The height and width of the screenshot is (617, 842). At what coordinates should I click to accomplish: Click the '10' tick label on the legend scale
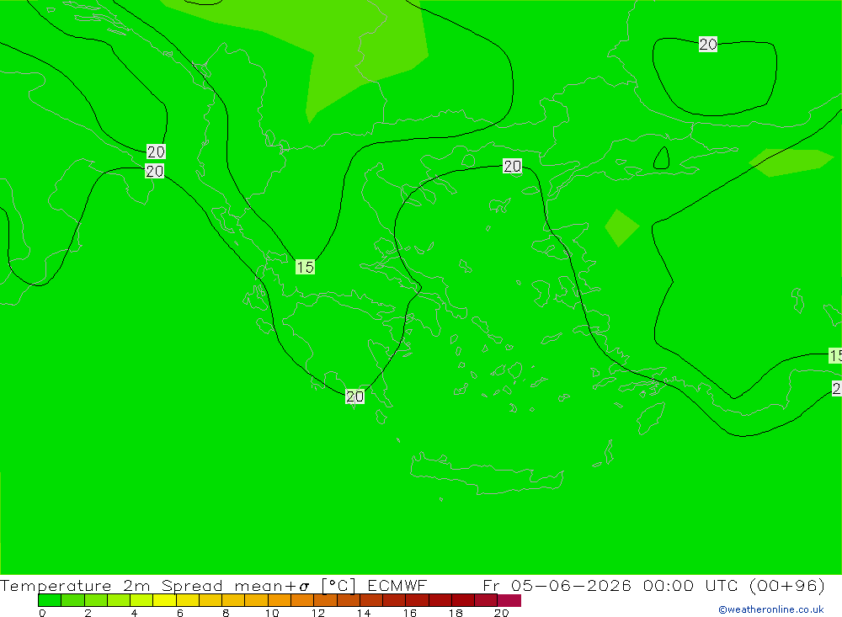point(272,613)
